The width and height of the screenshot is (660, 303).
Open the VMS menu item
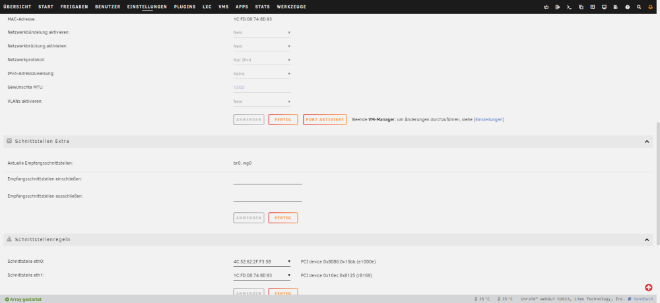(224, 7)
